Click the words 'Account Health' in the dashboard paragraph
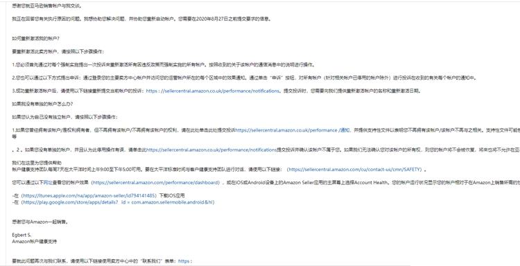This screenshot has width=520, height=266. tap(370, 182)
